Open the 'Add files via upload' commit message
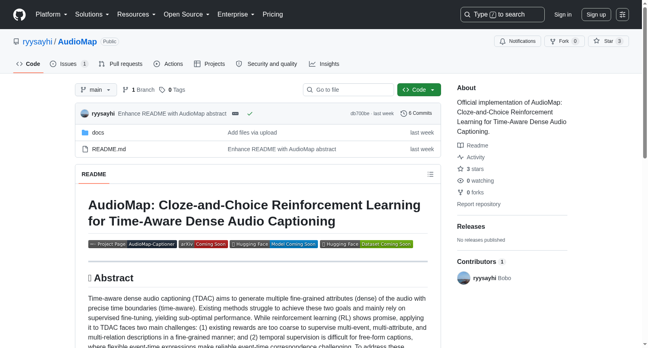 [252, 133]
